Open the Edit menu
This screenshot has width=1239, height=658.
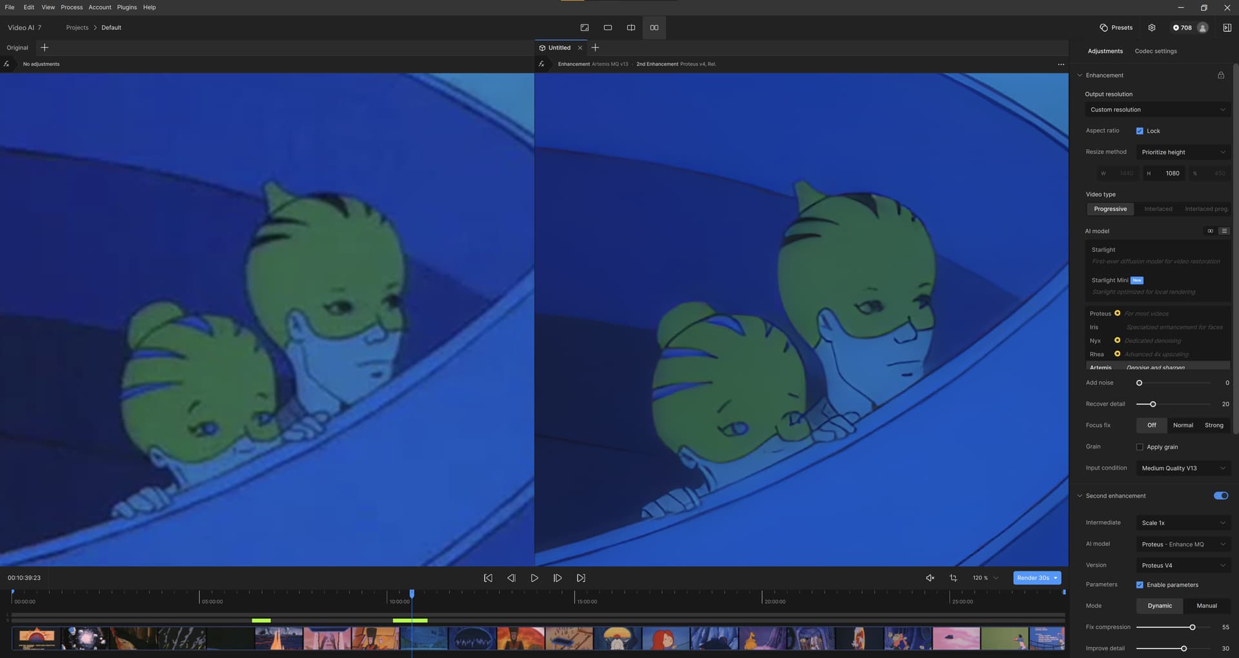pyautogui.click(x=29, y=7)
